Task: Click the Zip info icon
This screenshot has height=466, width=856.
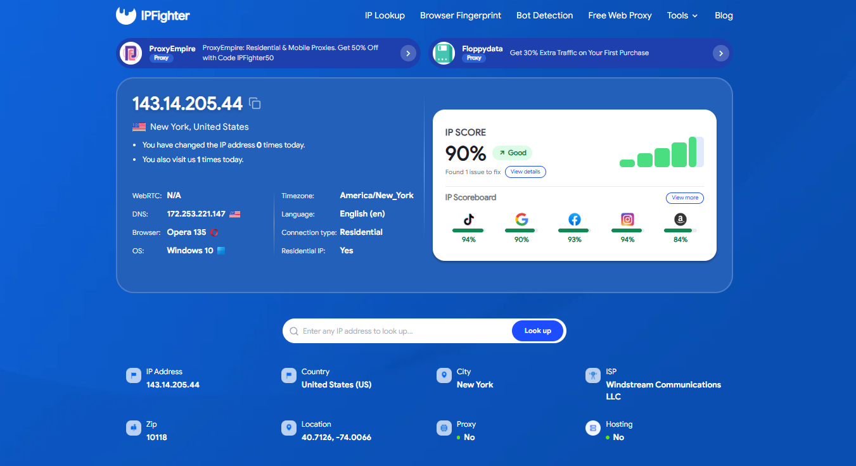Action: coord(134,428)
